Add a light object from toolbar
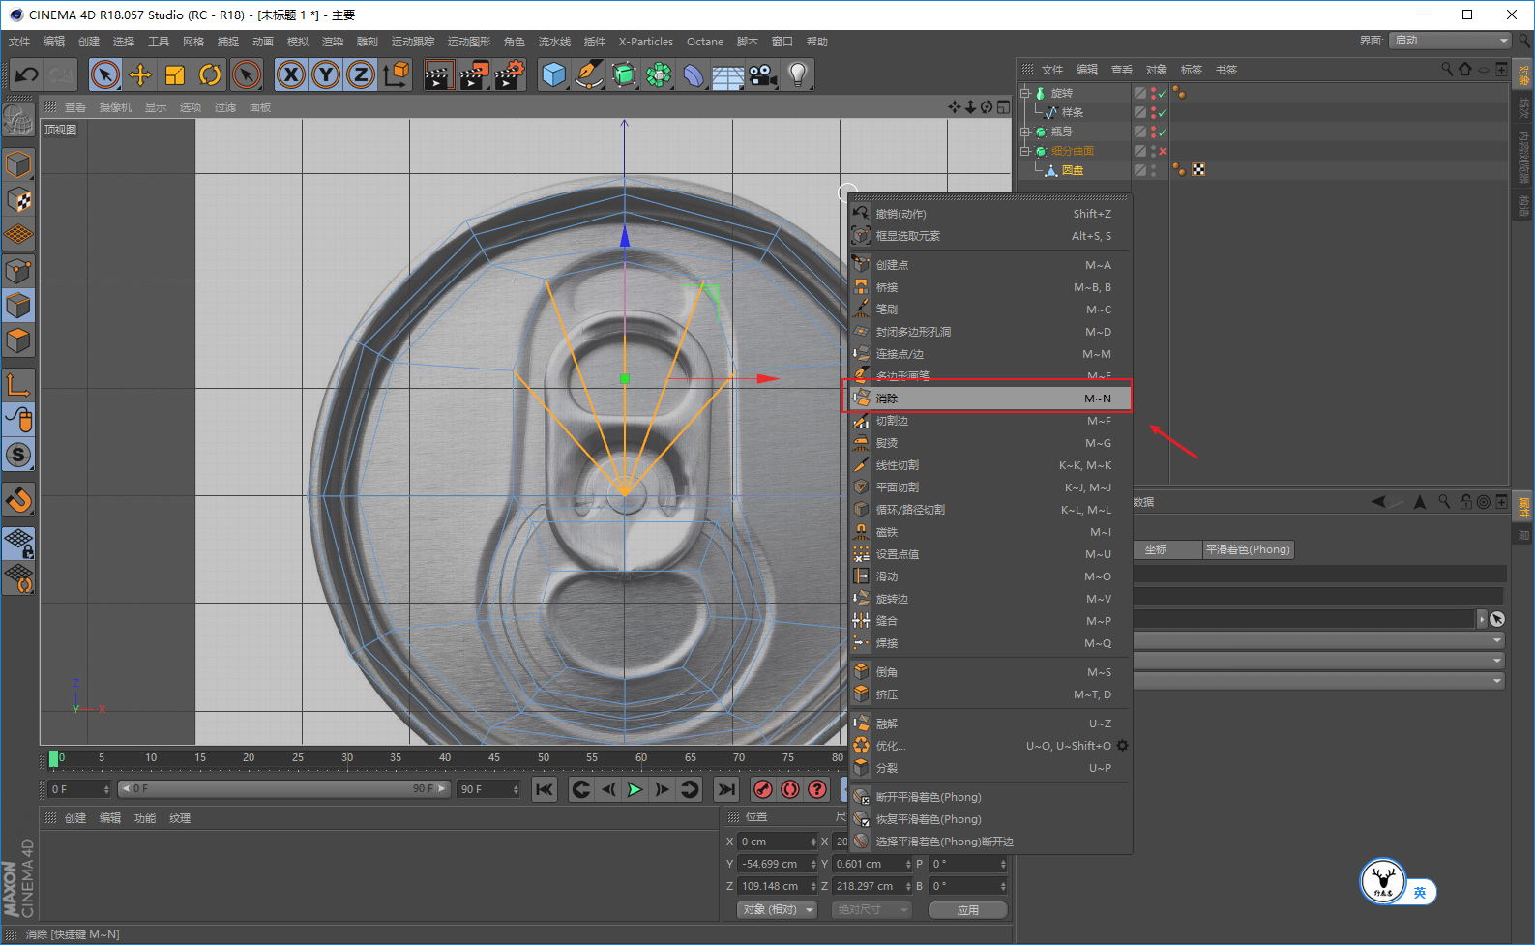This screenshot has height=945, width=1535. click(x=797, y=74)
